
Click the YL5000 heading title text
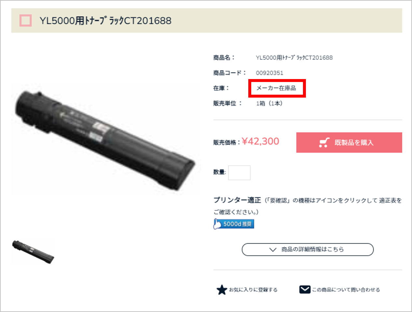coord(105,20)
